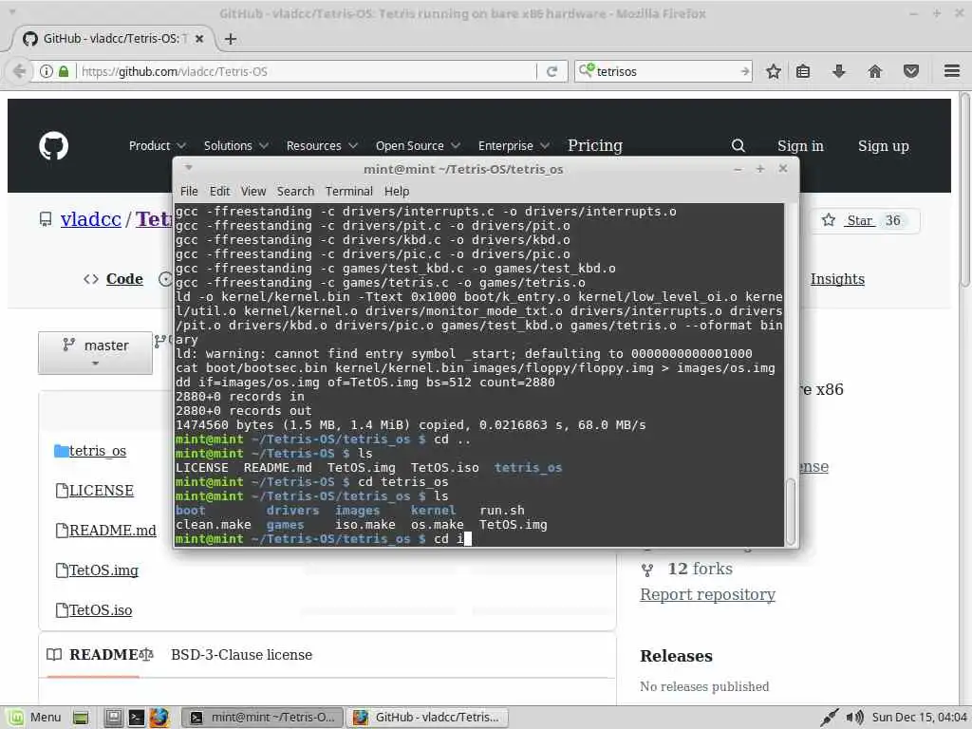The image size is (972, 729).
Task: Open site information icon in address bar
Action: coord(46,71)
